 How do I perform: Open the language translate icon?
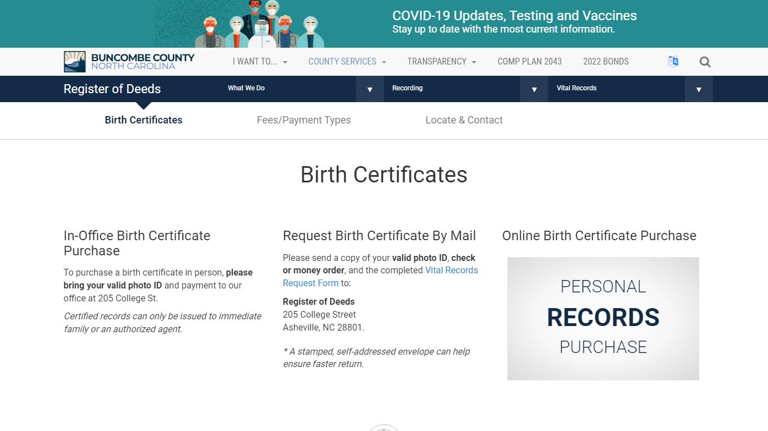(x=673, y=62)
